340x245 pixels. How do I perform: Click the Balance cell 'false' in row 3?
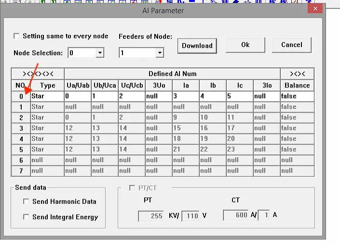pos(297,128)
